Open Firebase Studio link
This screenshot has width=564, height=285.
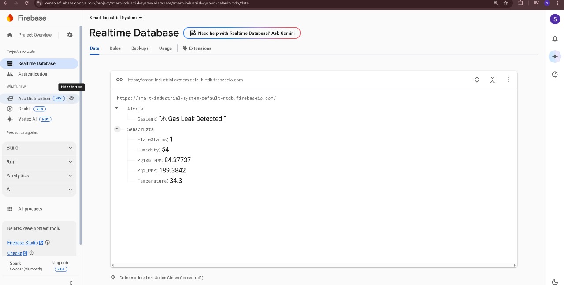pyautogui.click(x=25, y=242)
